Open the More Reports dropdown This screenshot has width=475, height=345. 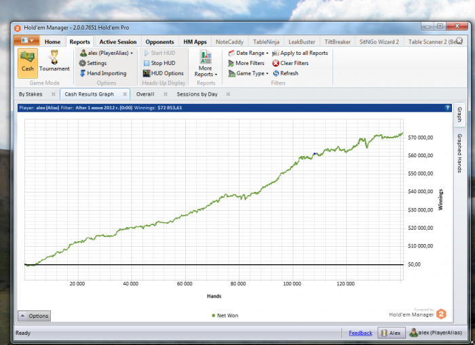206,63
